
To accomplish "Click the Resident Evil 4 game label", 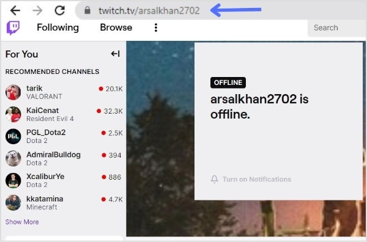I will [x=50, y=119].
